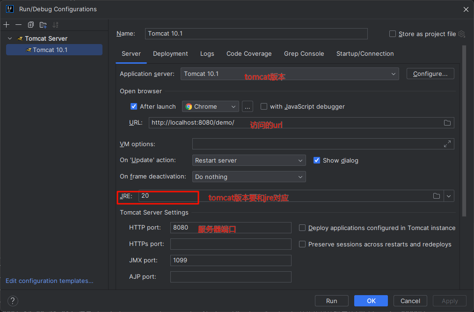Image resolution: width=474 pixels, height=312 pixels.
Task: Click the Apply button
Action: 450,301
